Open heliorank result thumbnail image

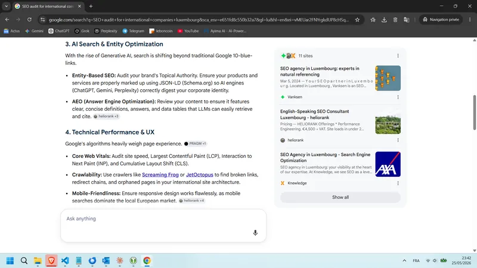click(388, 121)
